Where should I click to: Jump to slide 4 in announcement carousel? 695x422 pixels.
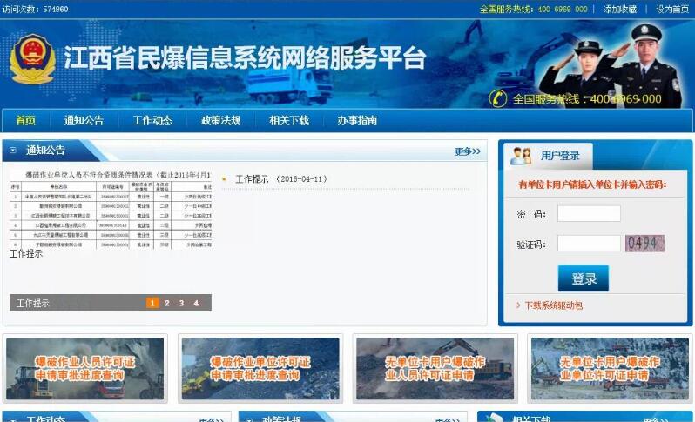pos(196,303)
